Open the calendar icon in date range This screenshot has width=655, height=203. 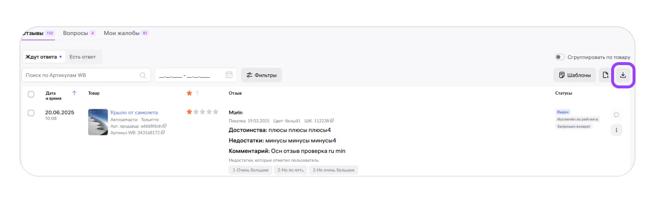229,75
